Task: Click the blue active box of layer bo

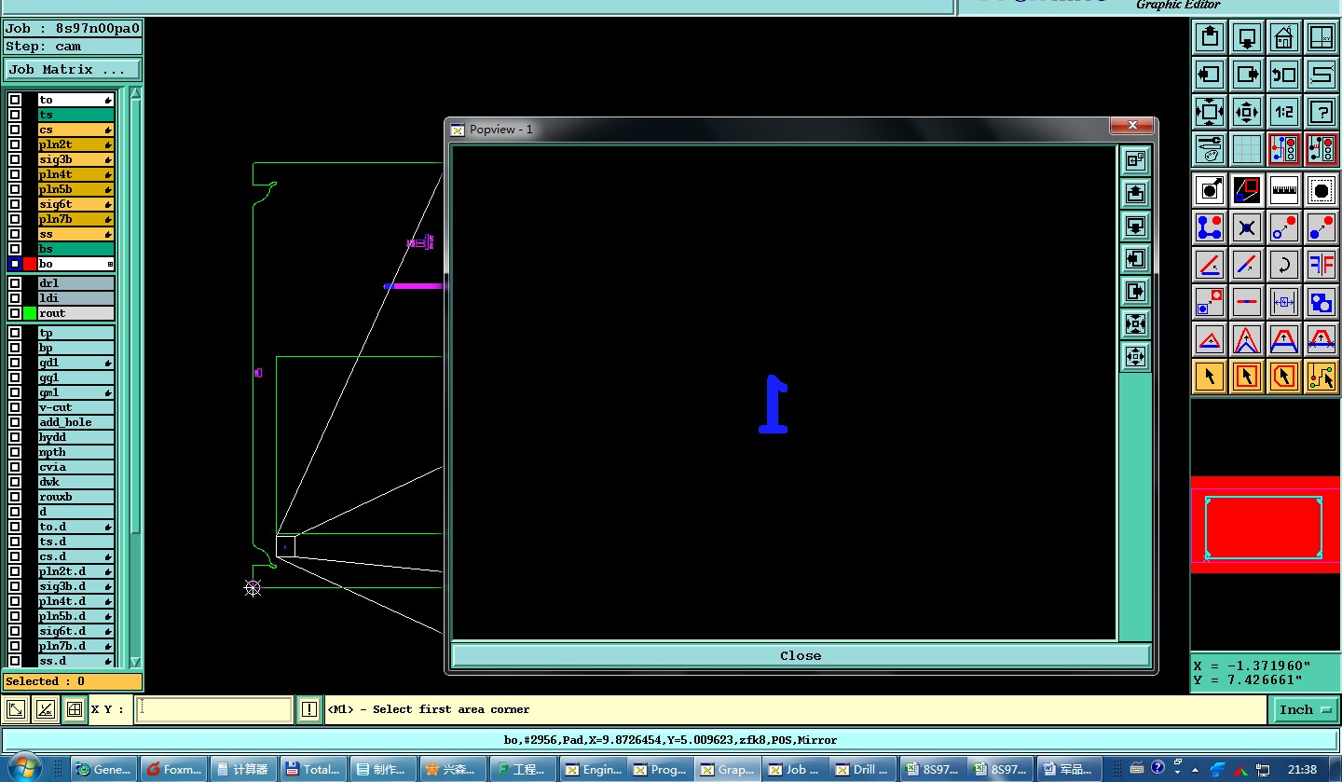Action: (15, 264)
